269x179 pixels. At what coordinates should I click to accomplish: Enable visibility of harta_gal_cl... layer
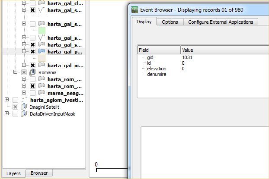pyautogui.click(x=32, y=3)
